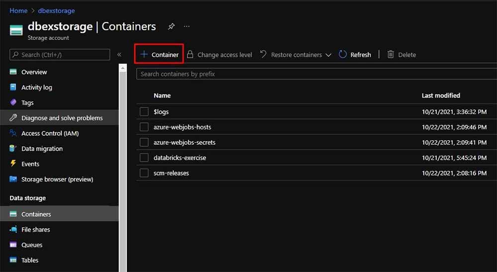
Task: Open the azure-webjobs-hosts container
Action: pos(182,127)
